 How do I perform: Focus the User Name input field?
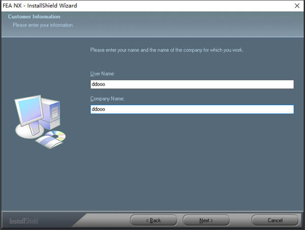(192, 84)
